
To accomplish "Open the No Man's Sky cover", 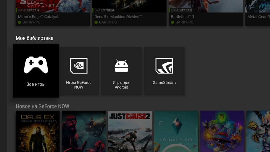I will point(176,131).
